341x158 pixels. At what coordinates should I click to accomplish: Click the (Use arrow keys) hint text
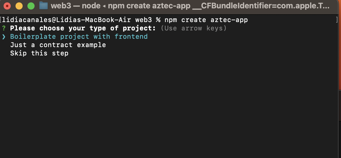[x=194, y=28]
